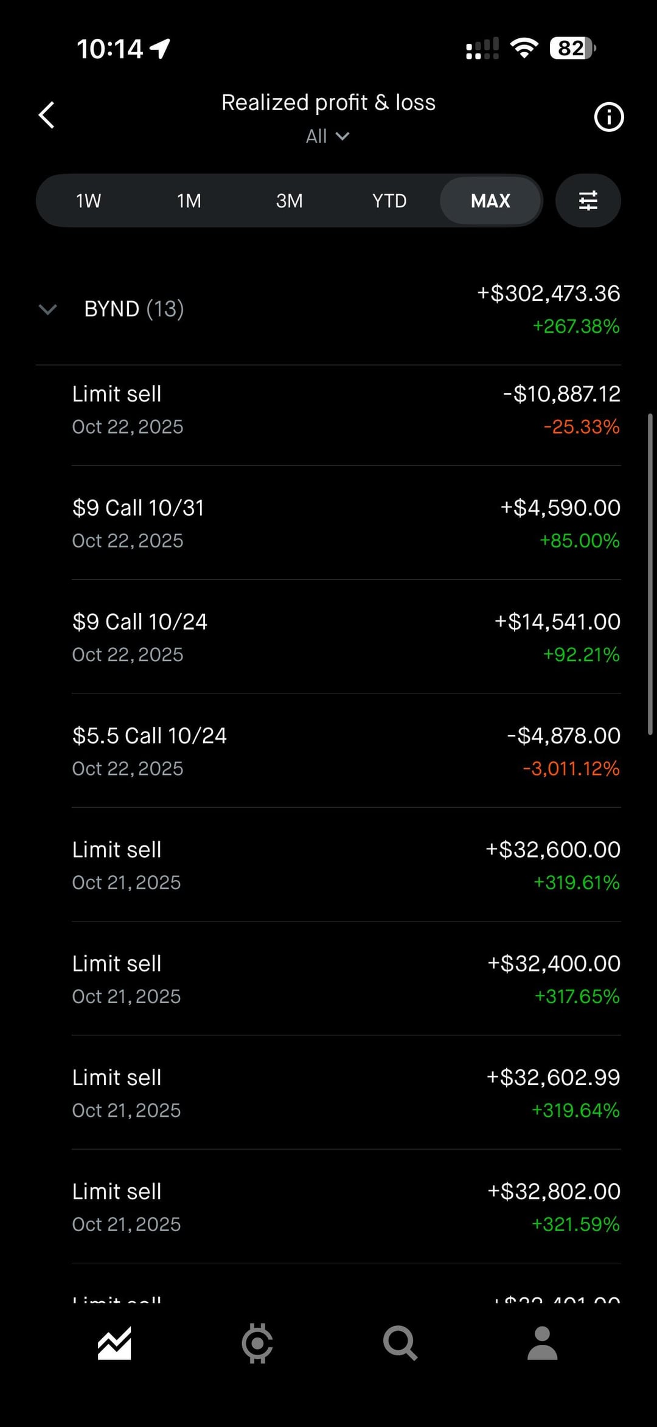This screenshot has width=657, height=1427.
Task: Switch to the 3M time range
Action: tap(289, 201)
